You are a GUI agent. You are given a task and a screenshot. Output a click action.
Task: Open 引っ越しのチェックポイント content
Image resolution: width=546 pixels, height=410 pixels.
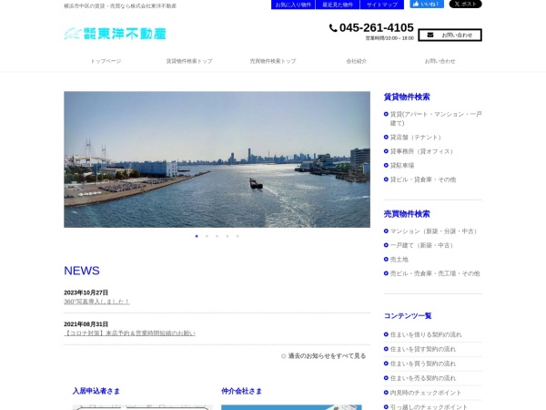[x=429, y=407]
